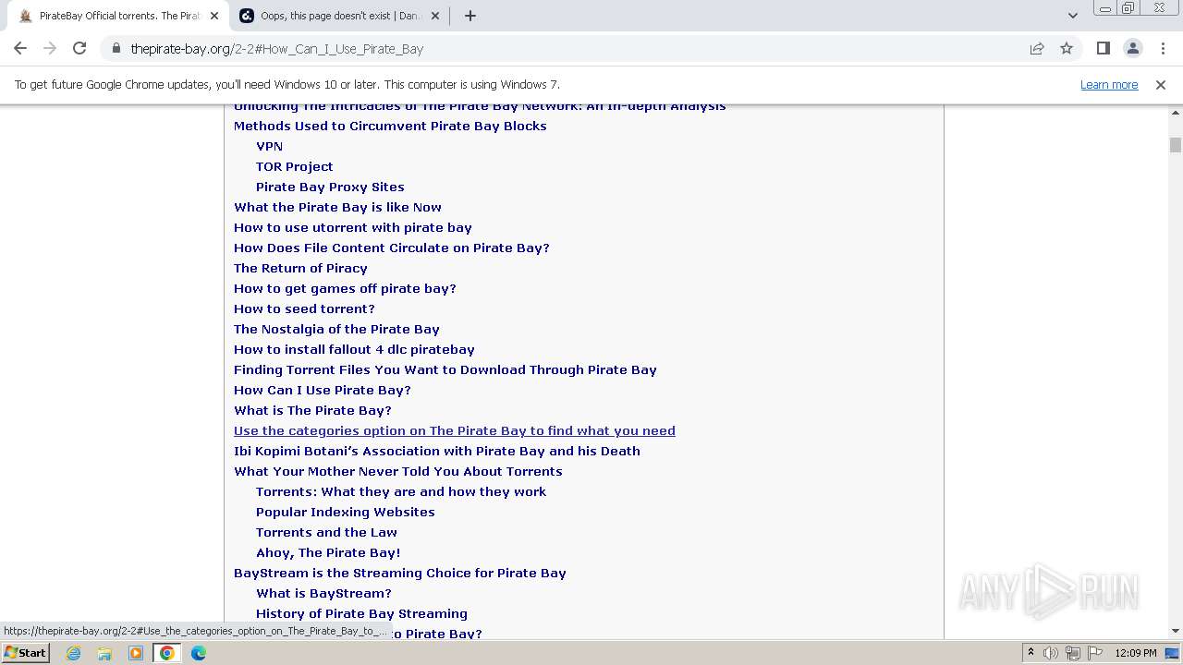1183x665 pixels.
Task: Dismiss the Chrome update notification bar
Action: coord(1161,84)
